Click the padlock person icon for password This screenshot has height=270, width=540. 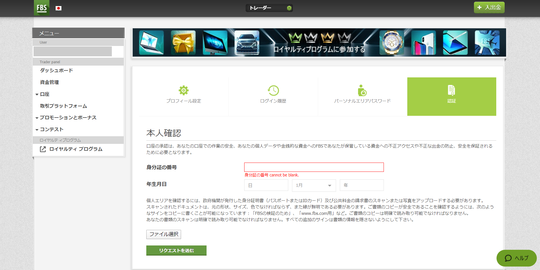(362, 90)
